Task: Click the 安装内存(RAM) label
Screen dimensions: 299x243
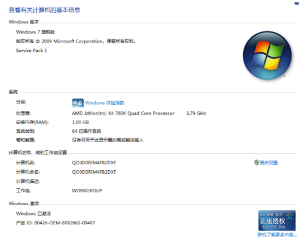Action: coord(32,122)
